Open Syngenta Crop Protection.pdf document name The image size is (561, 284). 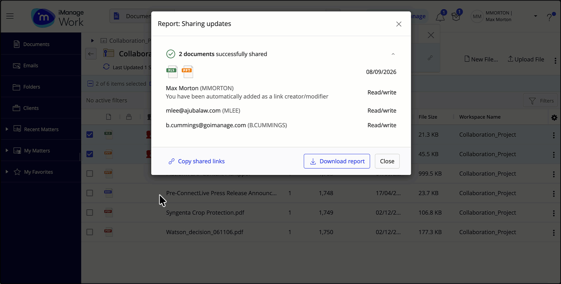pyautogui.click(x=205, y=213)
